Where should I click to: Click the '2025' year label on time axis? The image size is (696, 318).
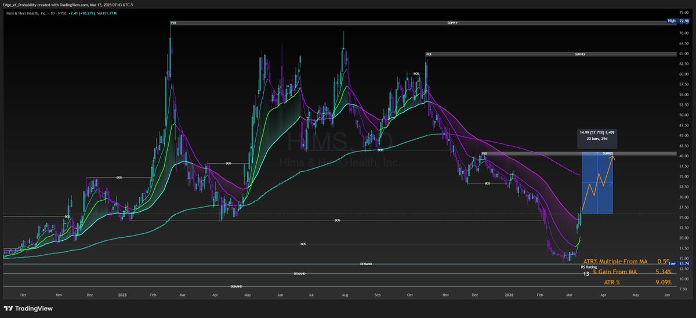pos(121,295)
